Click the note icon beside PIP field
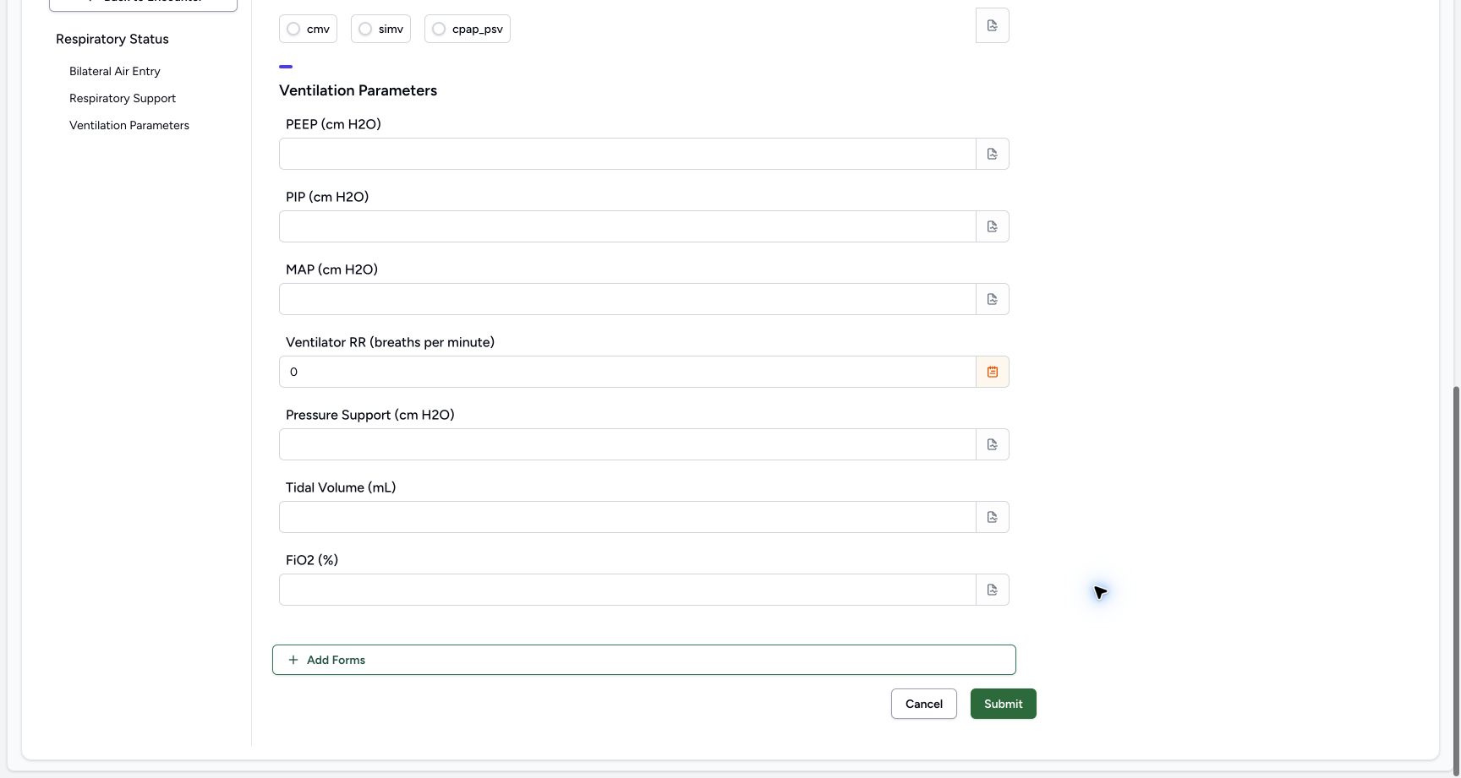 click(x=993, y=226)
